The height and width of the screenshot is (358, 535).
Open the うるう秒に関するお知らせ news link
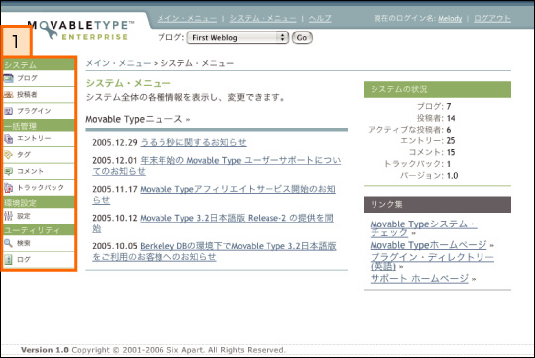tap(193, 142)
